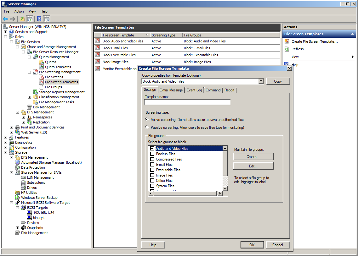The width and height of the screenshot is (358, 256).
Task: Click the Up one level toolbar icon
Action: point(22,19)
